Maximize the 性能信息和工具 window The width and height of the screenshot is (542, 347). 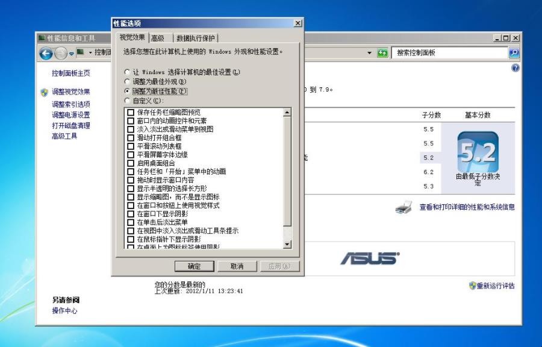click(506, 38)
